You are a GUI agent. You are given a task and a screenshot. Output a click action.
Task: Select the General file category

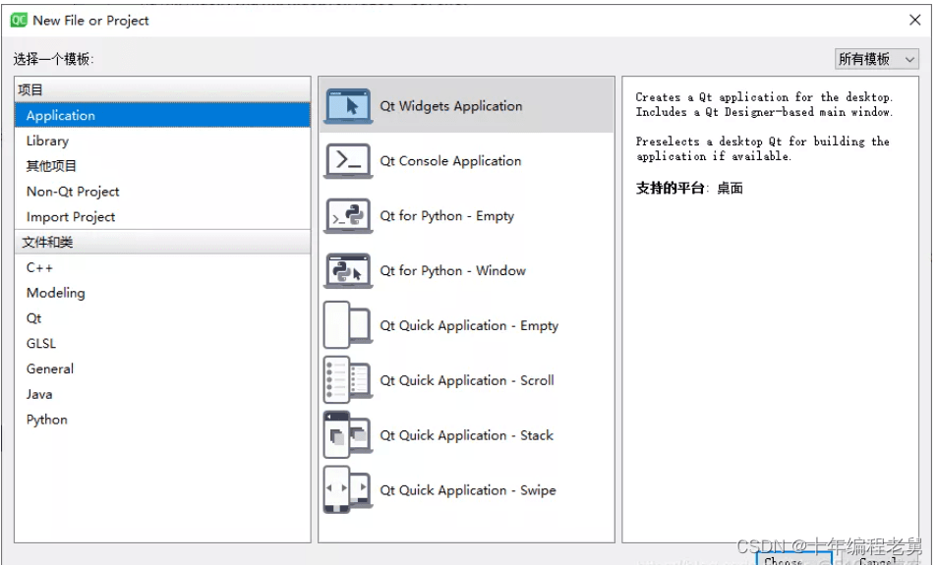[x=162, y=368]
